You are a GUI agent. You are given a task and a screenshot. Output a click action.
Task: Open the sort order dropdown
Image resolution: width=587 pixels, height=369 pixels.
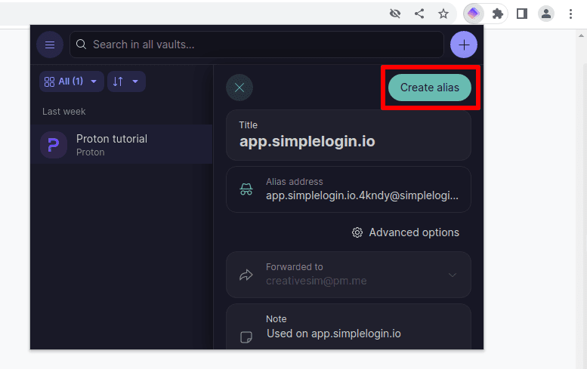(126, 81)
